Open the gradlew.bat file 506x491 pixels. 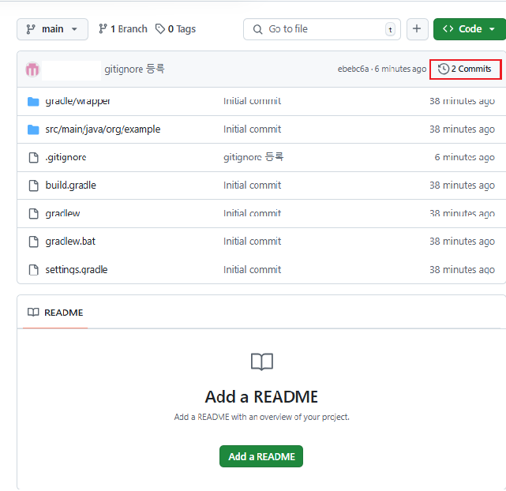click(x=70, y=242)
